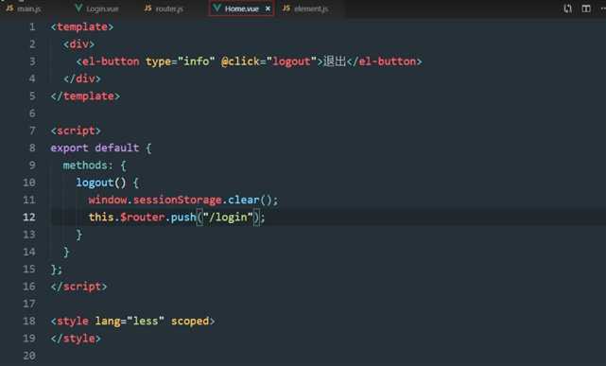Click the "/login" string literal
Image resolution: width=606 pixels, height=366 pixels.
[x=228, y=218]
